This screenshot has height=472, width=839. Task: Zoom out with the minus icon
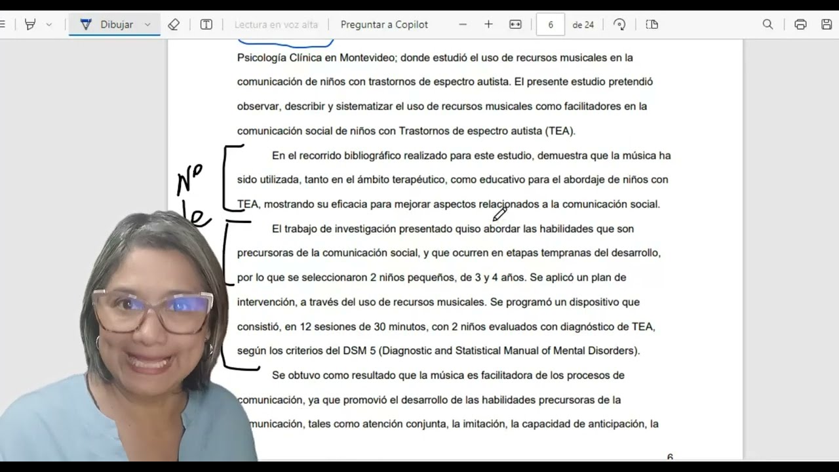(463, 24)
